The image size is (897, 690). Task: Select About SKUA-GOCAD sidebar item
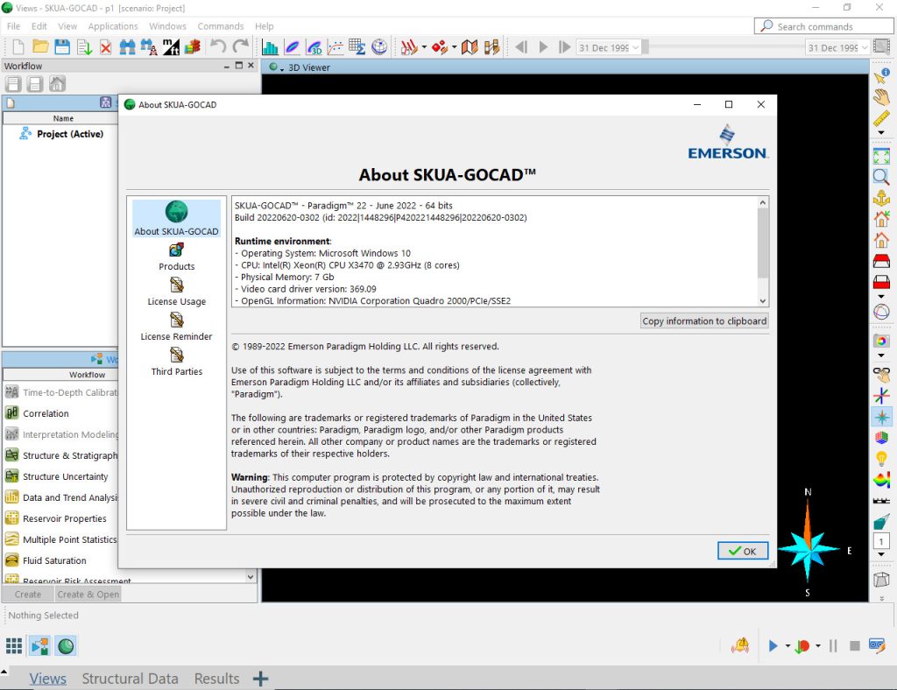tap(177, 218)
